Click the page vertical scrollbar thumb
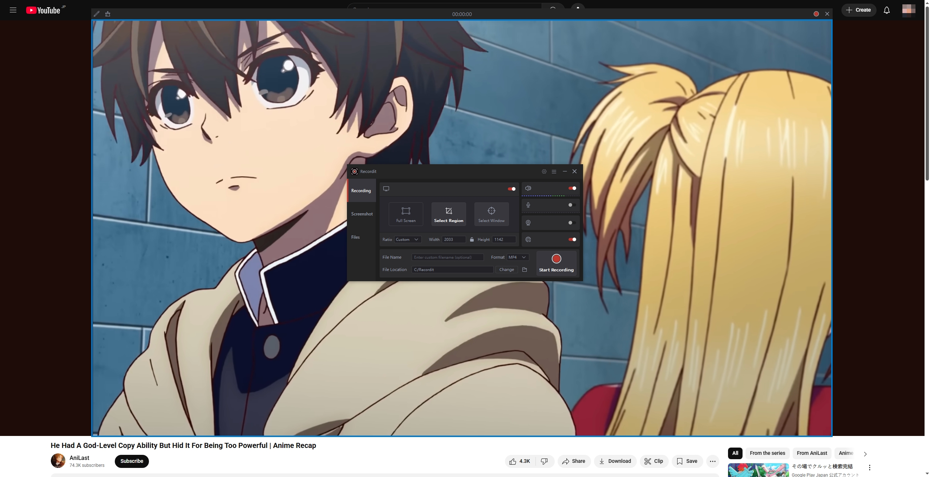The height and width of the screenshot is (477, 930). pos(927,93)
